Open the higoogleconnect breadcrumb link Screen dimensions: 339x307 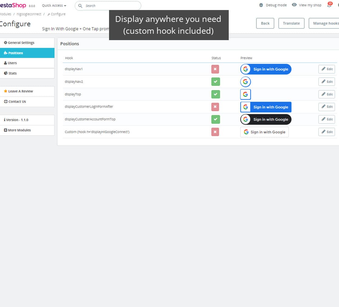[x=29, y=14]
